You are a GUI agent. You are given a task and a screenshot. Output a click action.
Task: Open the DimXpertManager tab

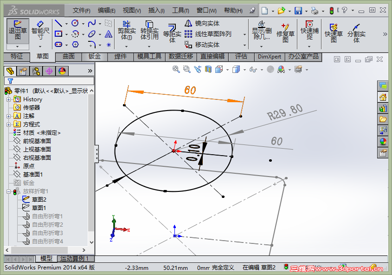[x=49, y=72]
